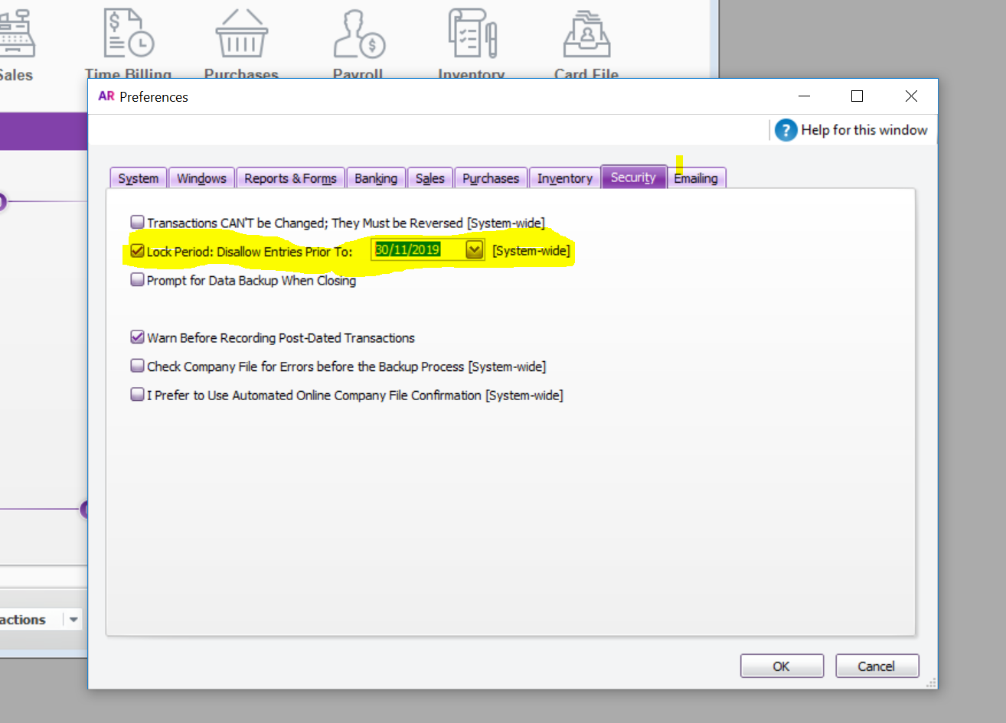The height and width of the screenshot is (723, 1006).
Task: Enable Check Company File for Errors checkbox
Action: click(x=137, y=366)
